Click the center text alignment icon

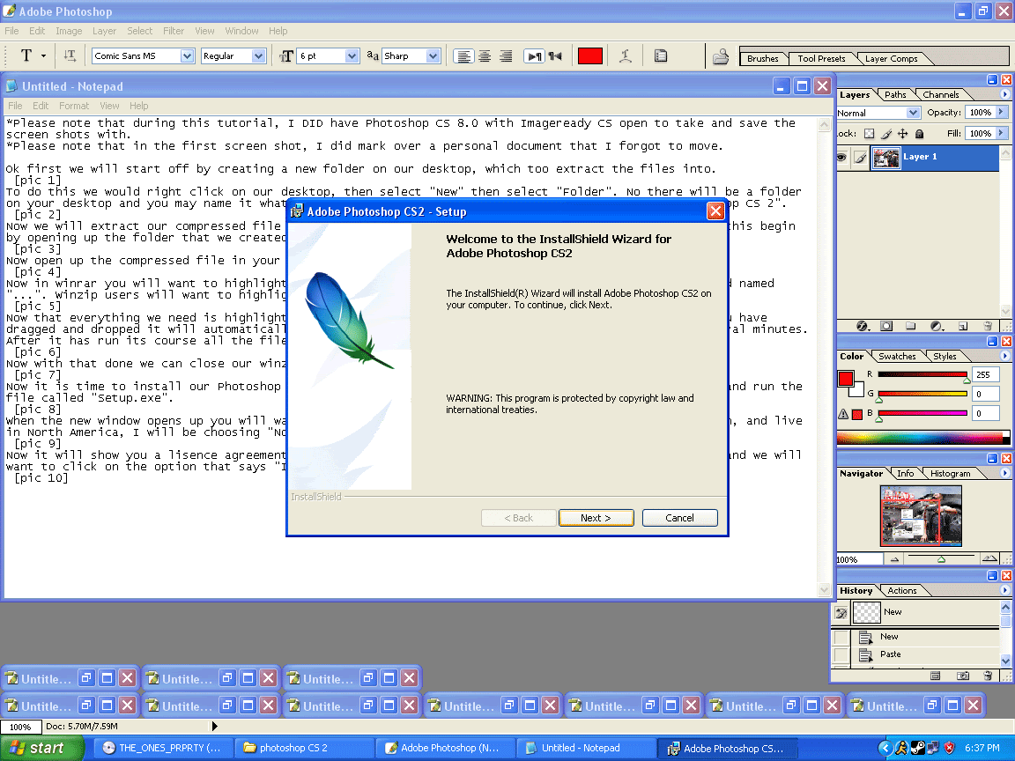485,56
